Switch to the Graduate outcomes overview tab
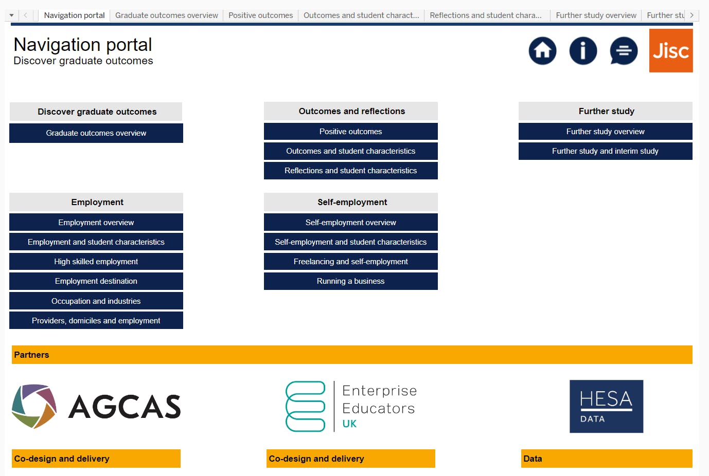 pos(167,15)
